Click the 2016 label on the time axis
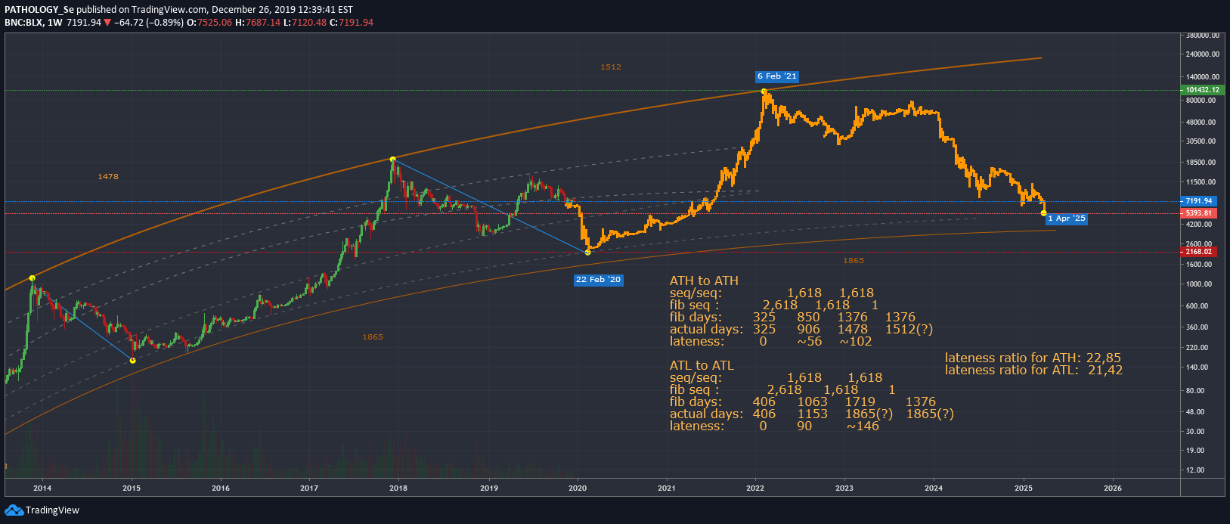The image size is (1230, 524). click(221, 488)
